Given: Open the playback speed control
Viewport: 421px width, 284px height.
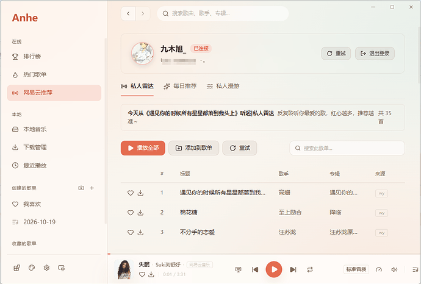Looking at the screenshot, I should pos(379,269).
